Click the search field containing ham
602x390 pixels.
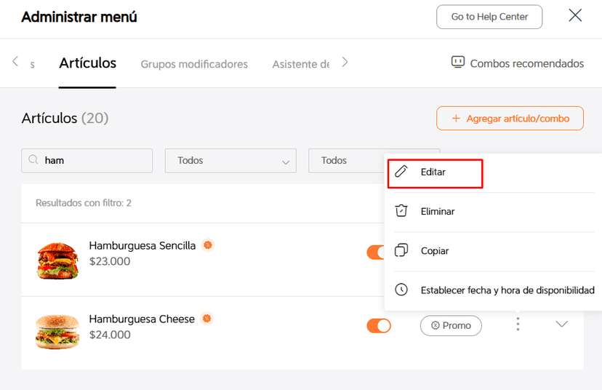95,161
